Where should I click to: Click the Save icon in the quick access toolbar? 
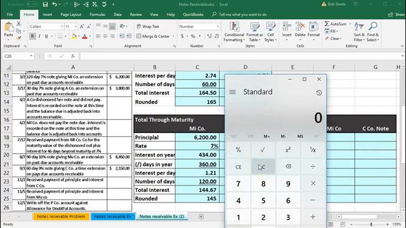pyautogui.click(x=45, y=4)
